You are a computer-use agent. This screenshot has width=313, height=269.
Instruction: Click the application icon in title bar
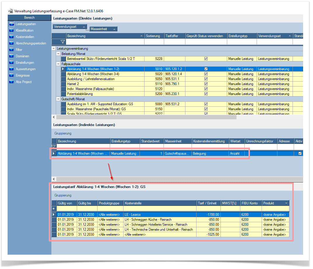point(11,11)
